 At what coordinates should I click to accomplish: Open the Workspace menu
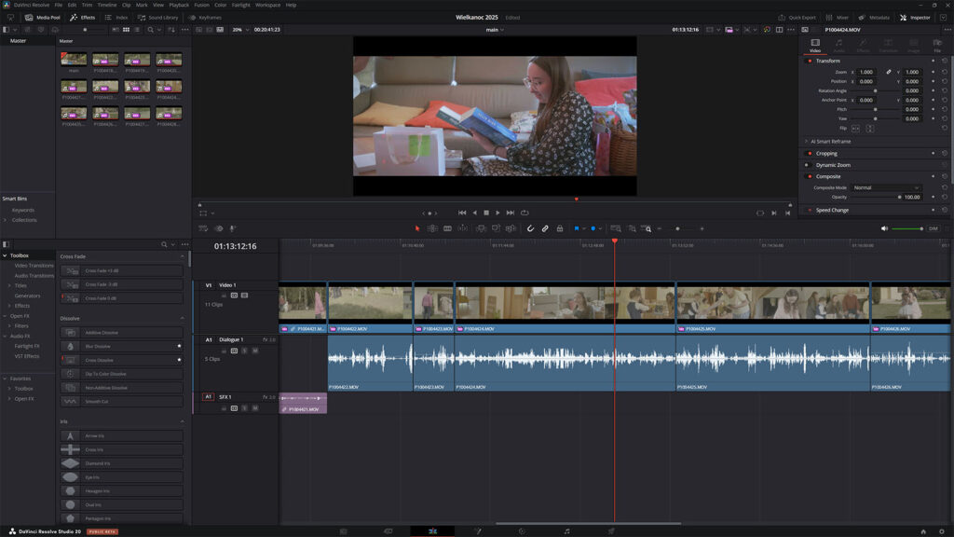point(267,5)
